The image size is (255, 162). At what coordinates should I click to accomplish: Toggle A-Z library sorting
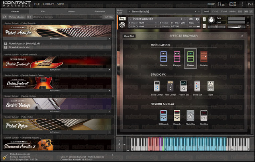coord(29,17)
